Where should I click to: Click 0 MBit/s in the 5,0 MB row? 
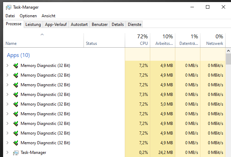216,104
